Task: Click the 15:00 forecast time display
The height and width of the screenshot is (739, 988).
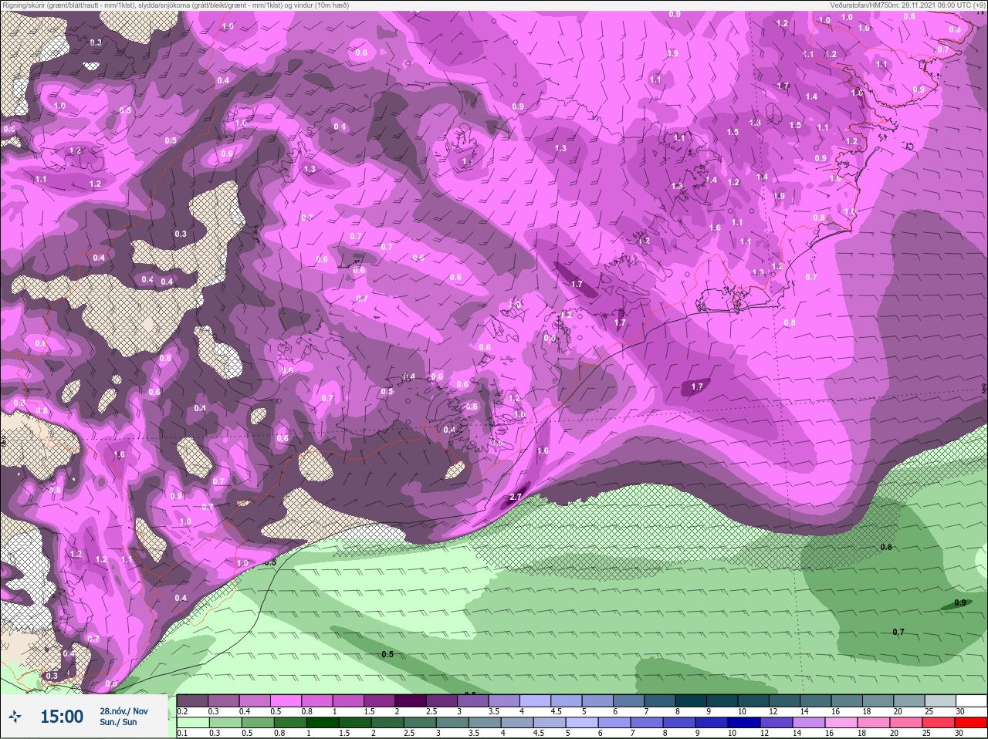Action: (62, 717)
